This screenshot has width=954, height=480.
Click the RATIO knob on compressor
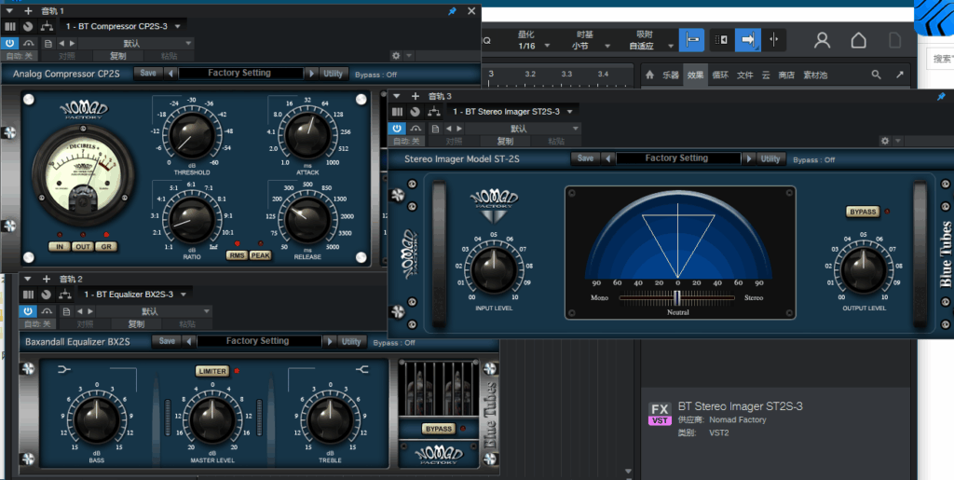click(x=192, y=220)
